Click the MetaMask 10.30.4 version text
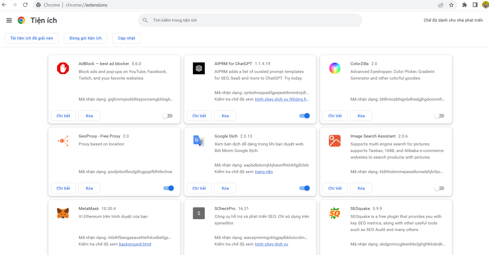The image size is (489, 255). point(109,209)
